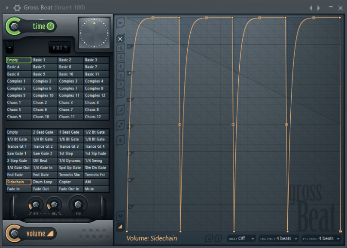Select the Basic 10 time preset

[70, 74]
